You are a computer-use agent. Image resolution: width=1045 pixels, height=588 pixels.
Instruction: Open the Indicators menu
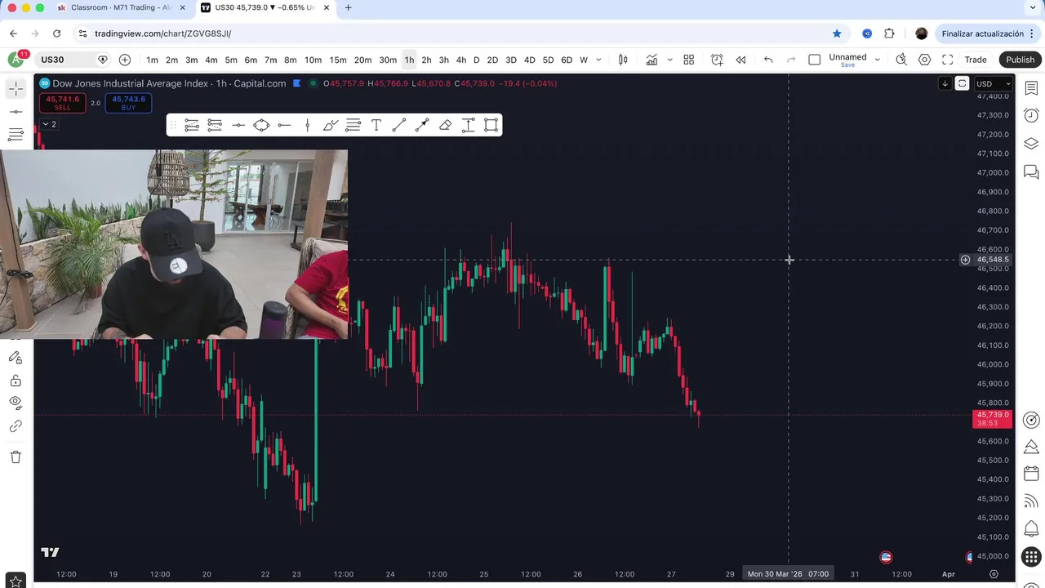click(651, 60)
